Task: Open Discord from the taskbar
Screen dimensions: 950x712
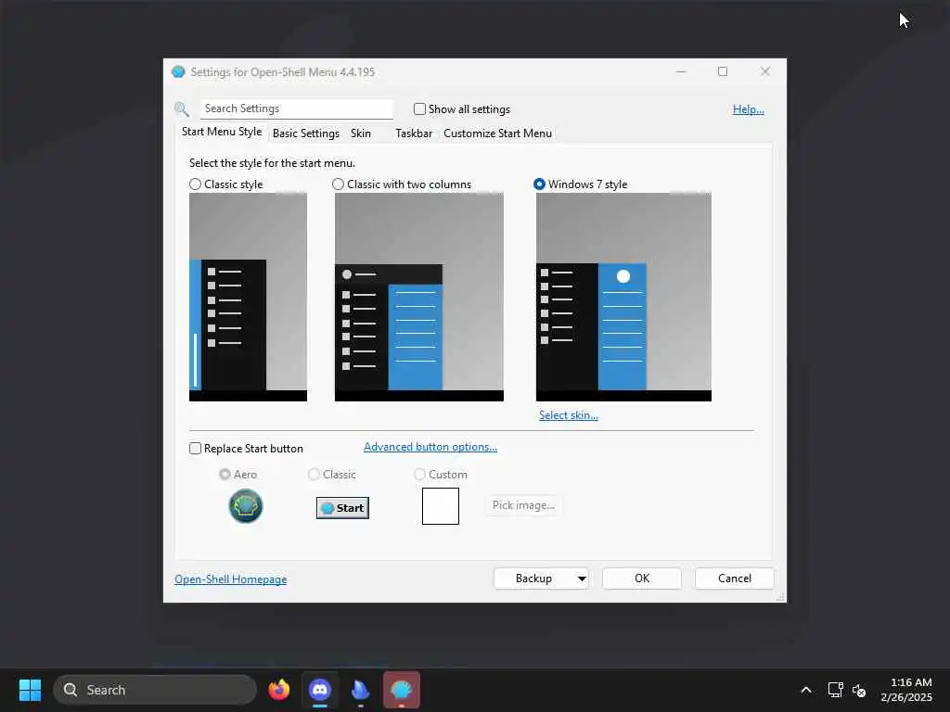Action: pyautogui.click(x=320, y=690)
